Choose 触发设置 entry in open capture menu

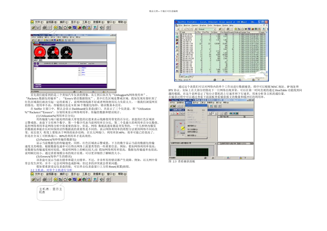click(x=196, y=135)
